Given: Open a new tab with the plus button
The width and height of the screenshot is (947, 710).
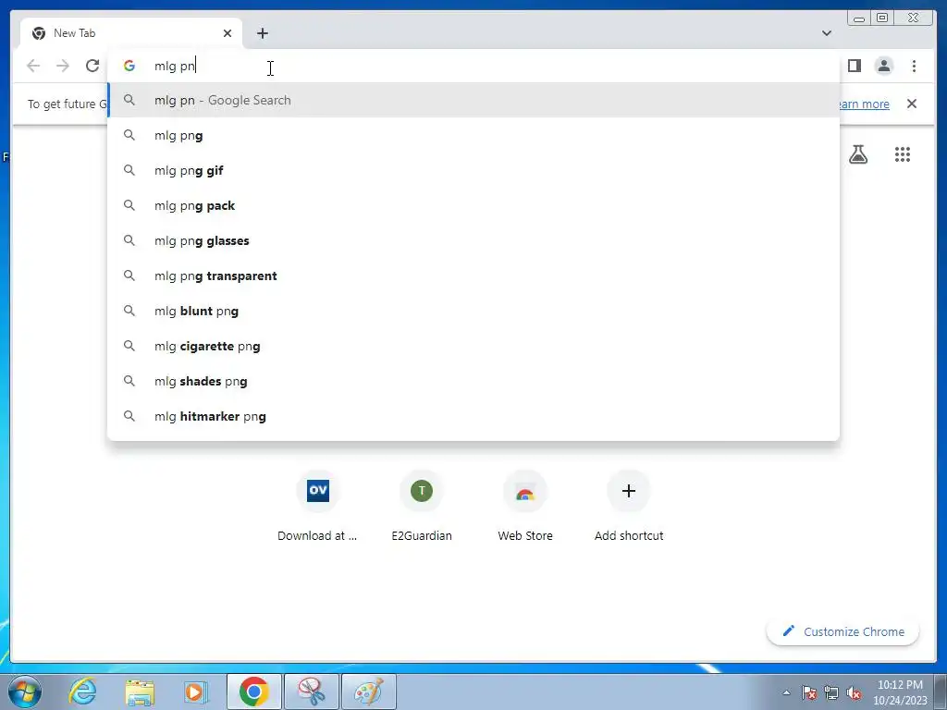Looking at the screenshot, I should click(262, 33).
